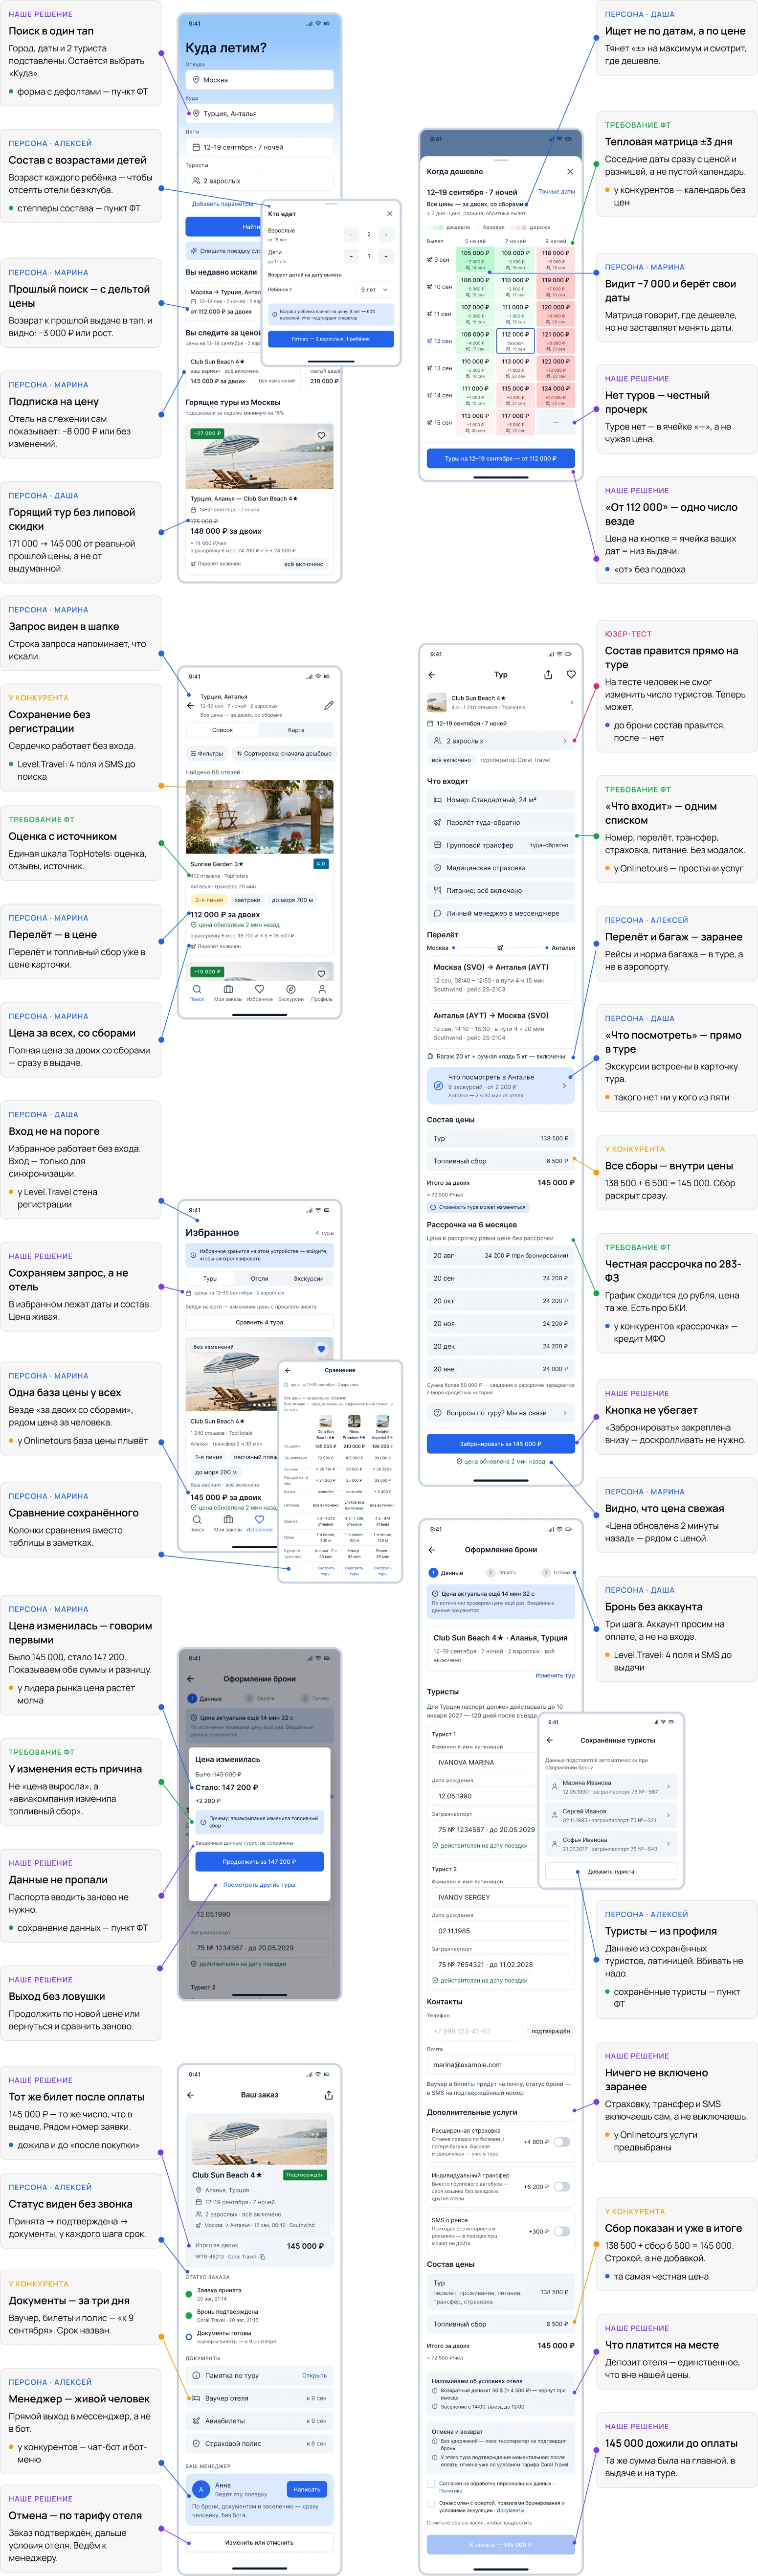758x2576 pixels.
Task: Close the 'Кто едет' popover
Action: [390, 213]
